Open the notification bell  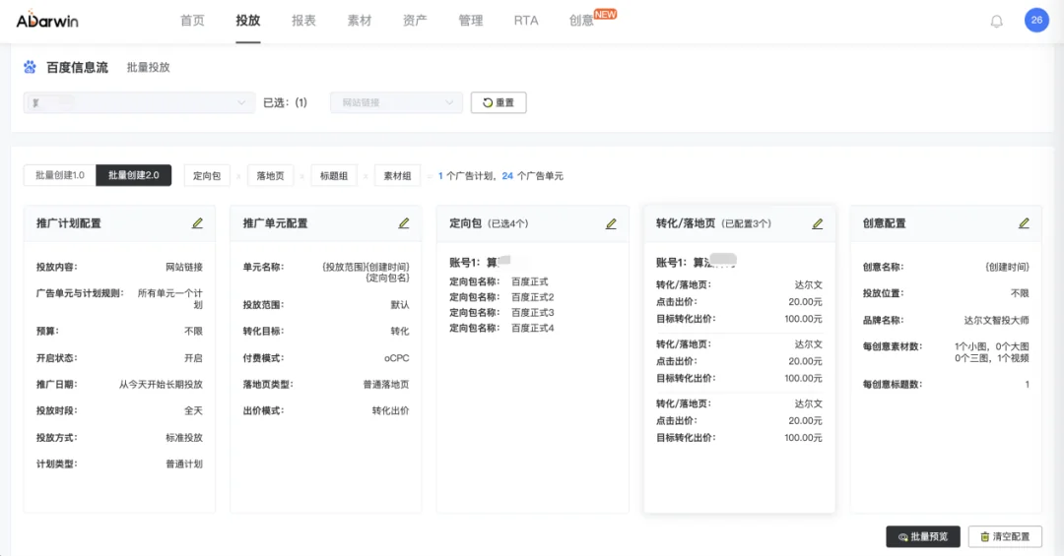tap(996, 21)
